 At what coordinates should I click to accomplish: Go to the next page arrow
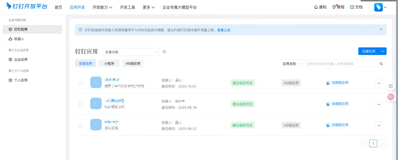[383, 143]
